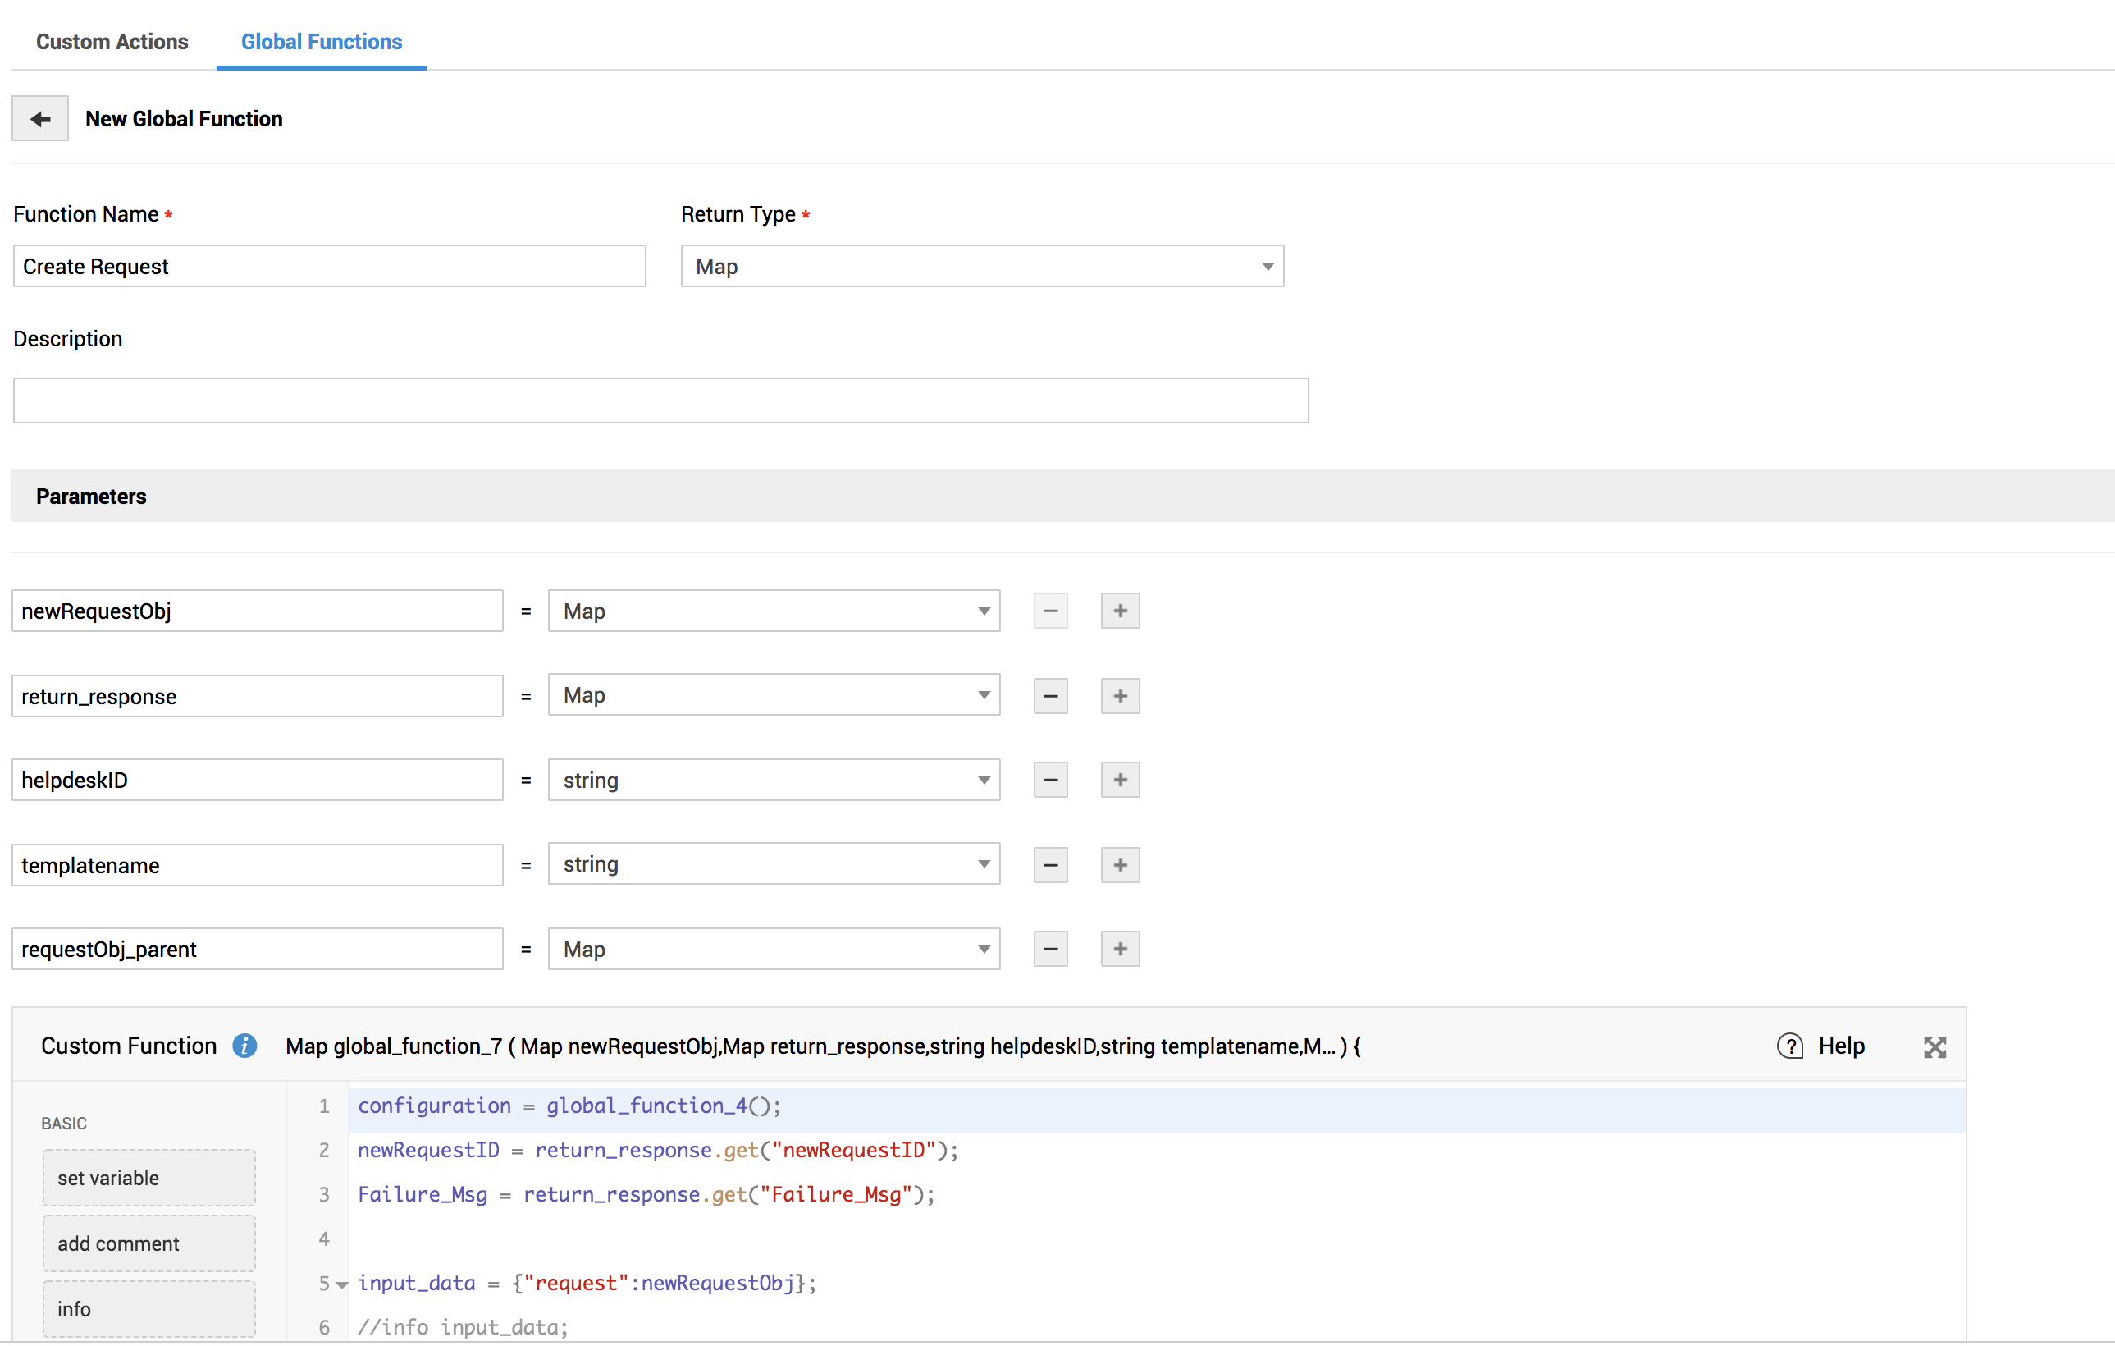Open the type dropdown for templatename
Viewport: 2115px width, 1346px height.
[773, 864]
